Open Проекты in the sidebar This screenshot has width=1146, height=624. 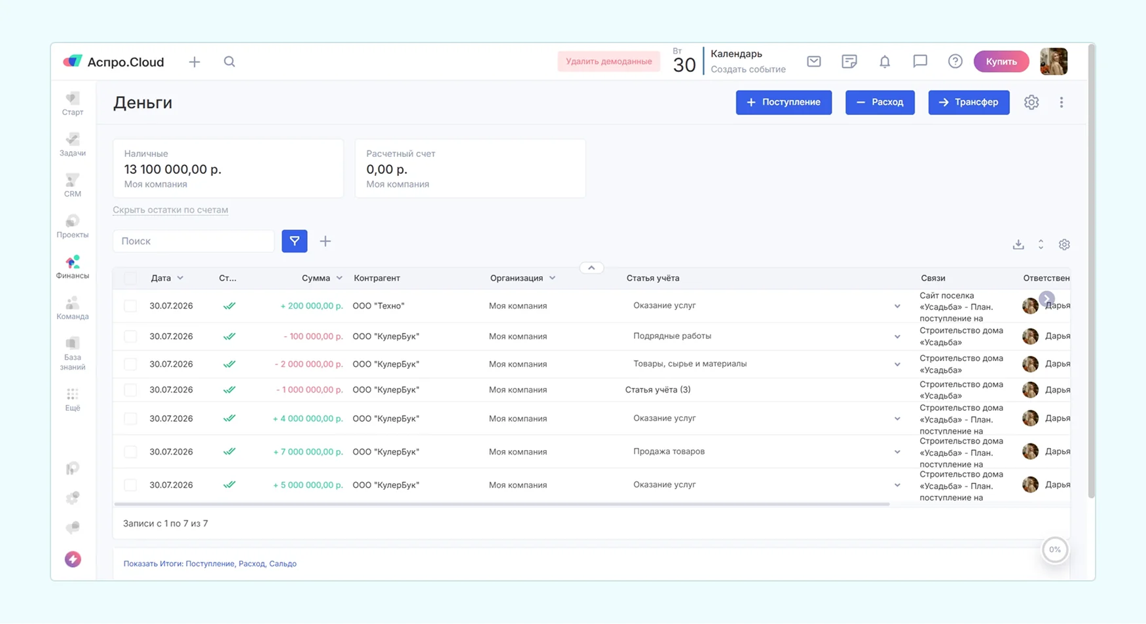click(x=73, y=226)
